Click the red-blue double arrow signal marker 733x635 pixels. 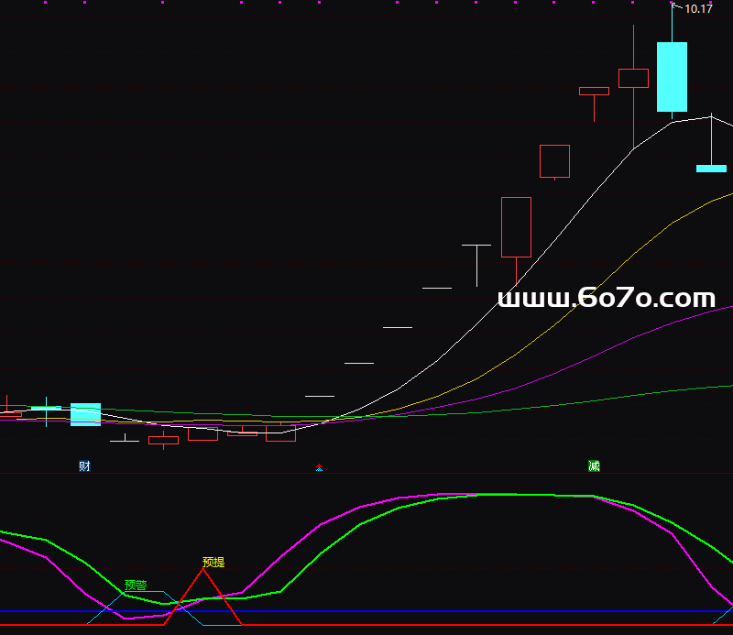pos(319,467)
